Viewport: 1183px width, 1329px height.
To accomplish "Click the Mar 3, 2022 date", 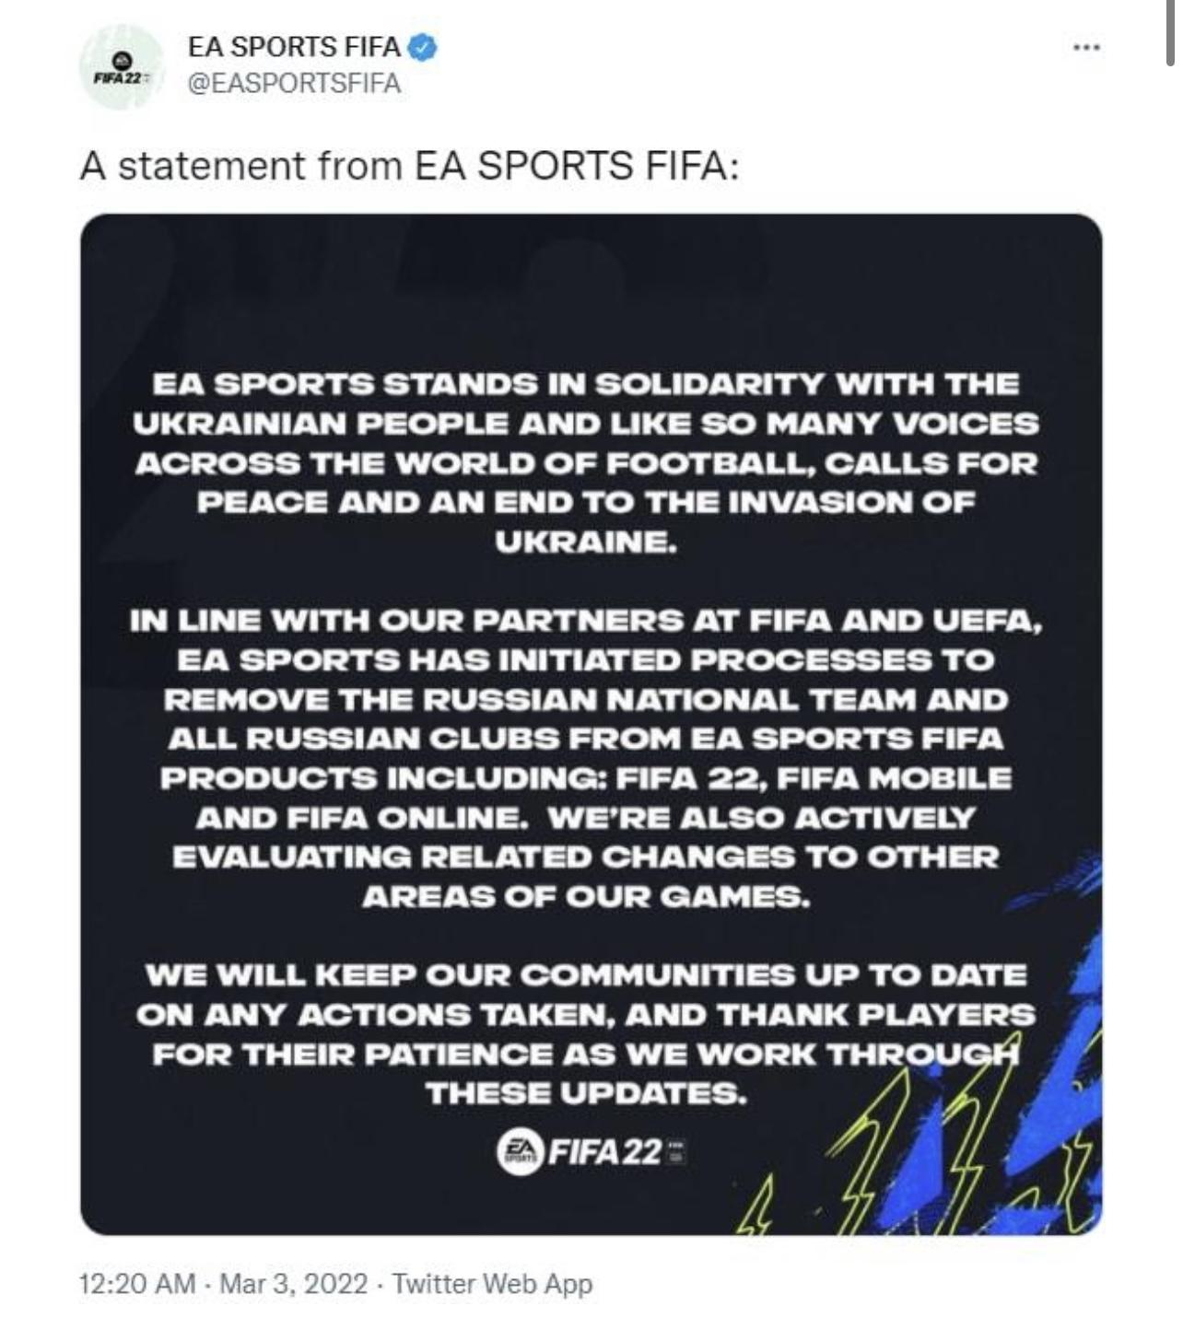I will (294, 1283).
